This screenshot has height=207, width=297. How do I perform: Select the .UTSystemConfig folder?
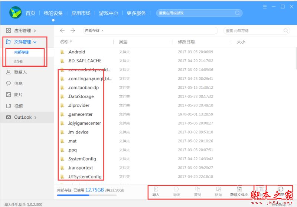click(x=85, y=177)
